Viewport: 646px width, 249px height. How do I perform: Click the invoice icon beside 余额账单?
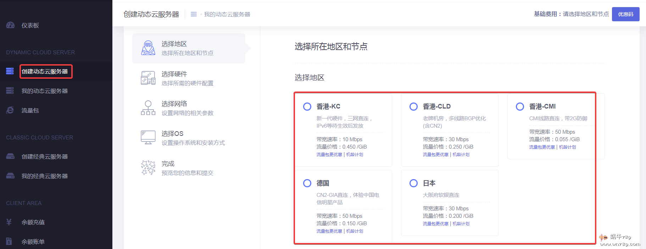[x=9, y=242]
